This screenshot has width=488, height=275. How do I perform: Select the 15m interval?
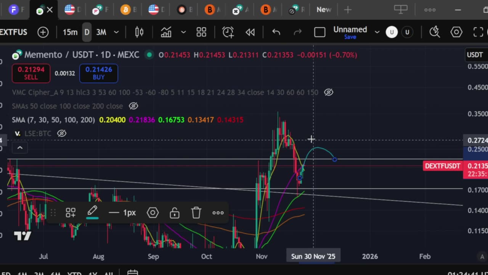click(70, 32)
